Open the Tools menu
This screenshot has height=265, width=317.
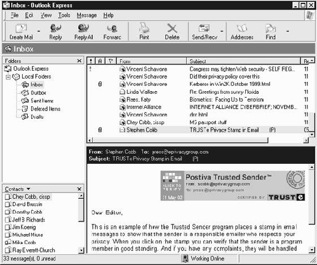point(64,15)
